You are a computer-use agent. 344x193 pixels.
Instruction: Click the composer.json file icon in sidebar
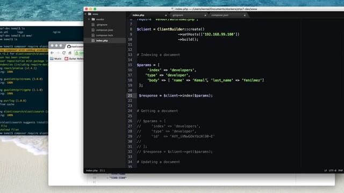pyautogui.click(x=93, y=30)
